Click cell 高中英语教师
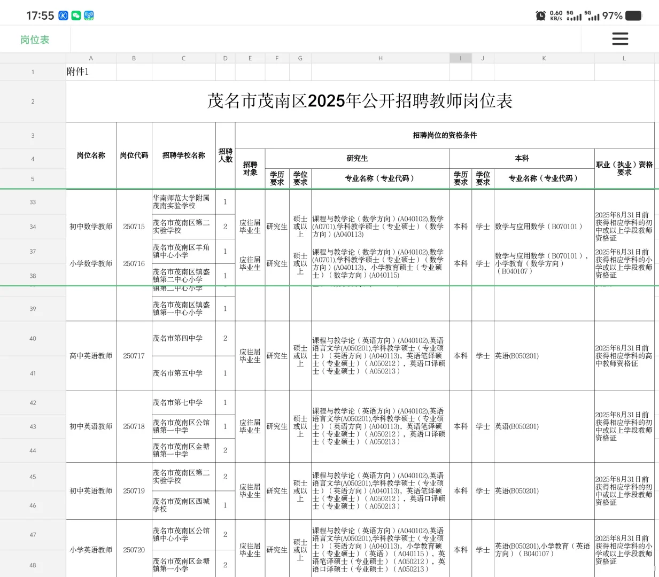659x577 pixels. (x=91, y=356)
